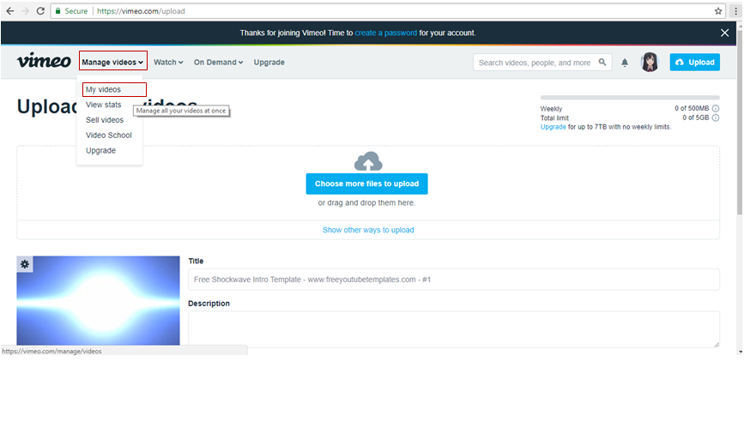View info icon for Weekly limit
744x428 pixels.
click(715, 108)
